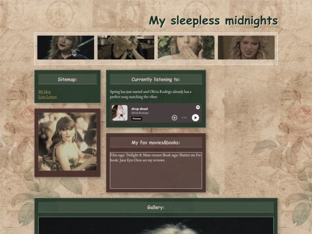312x234 pixels.
Task: Open the My blog link
Action: click(x=44, y=92)
